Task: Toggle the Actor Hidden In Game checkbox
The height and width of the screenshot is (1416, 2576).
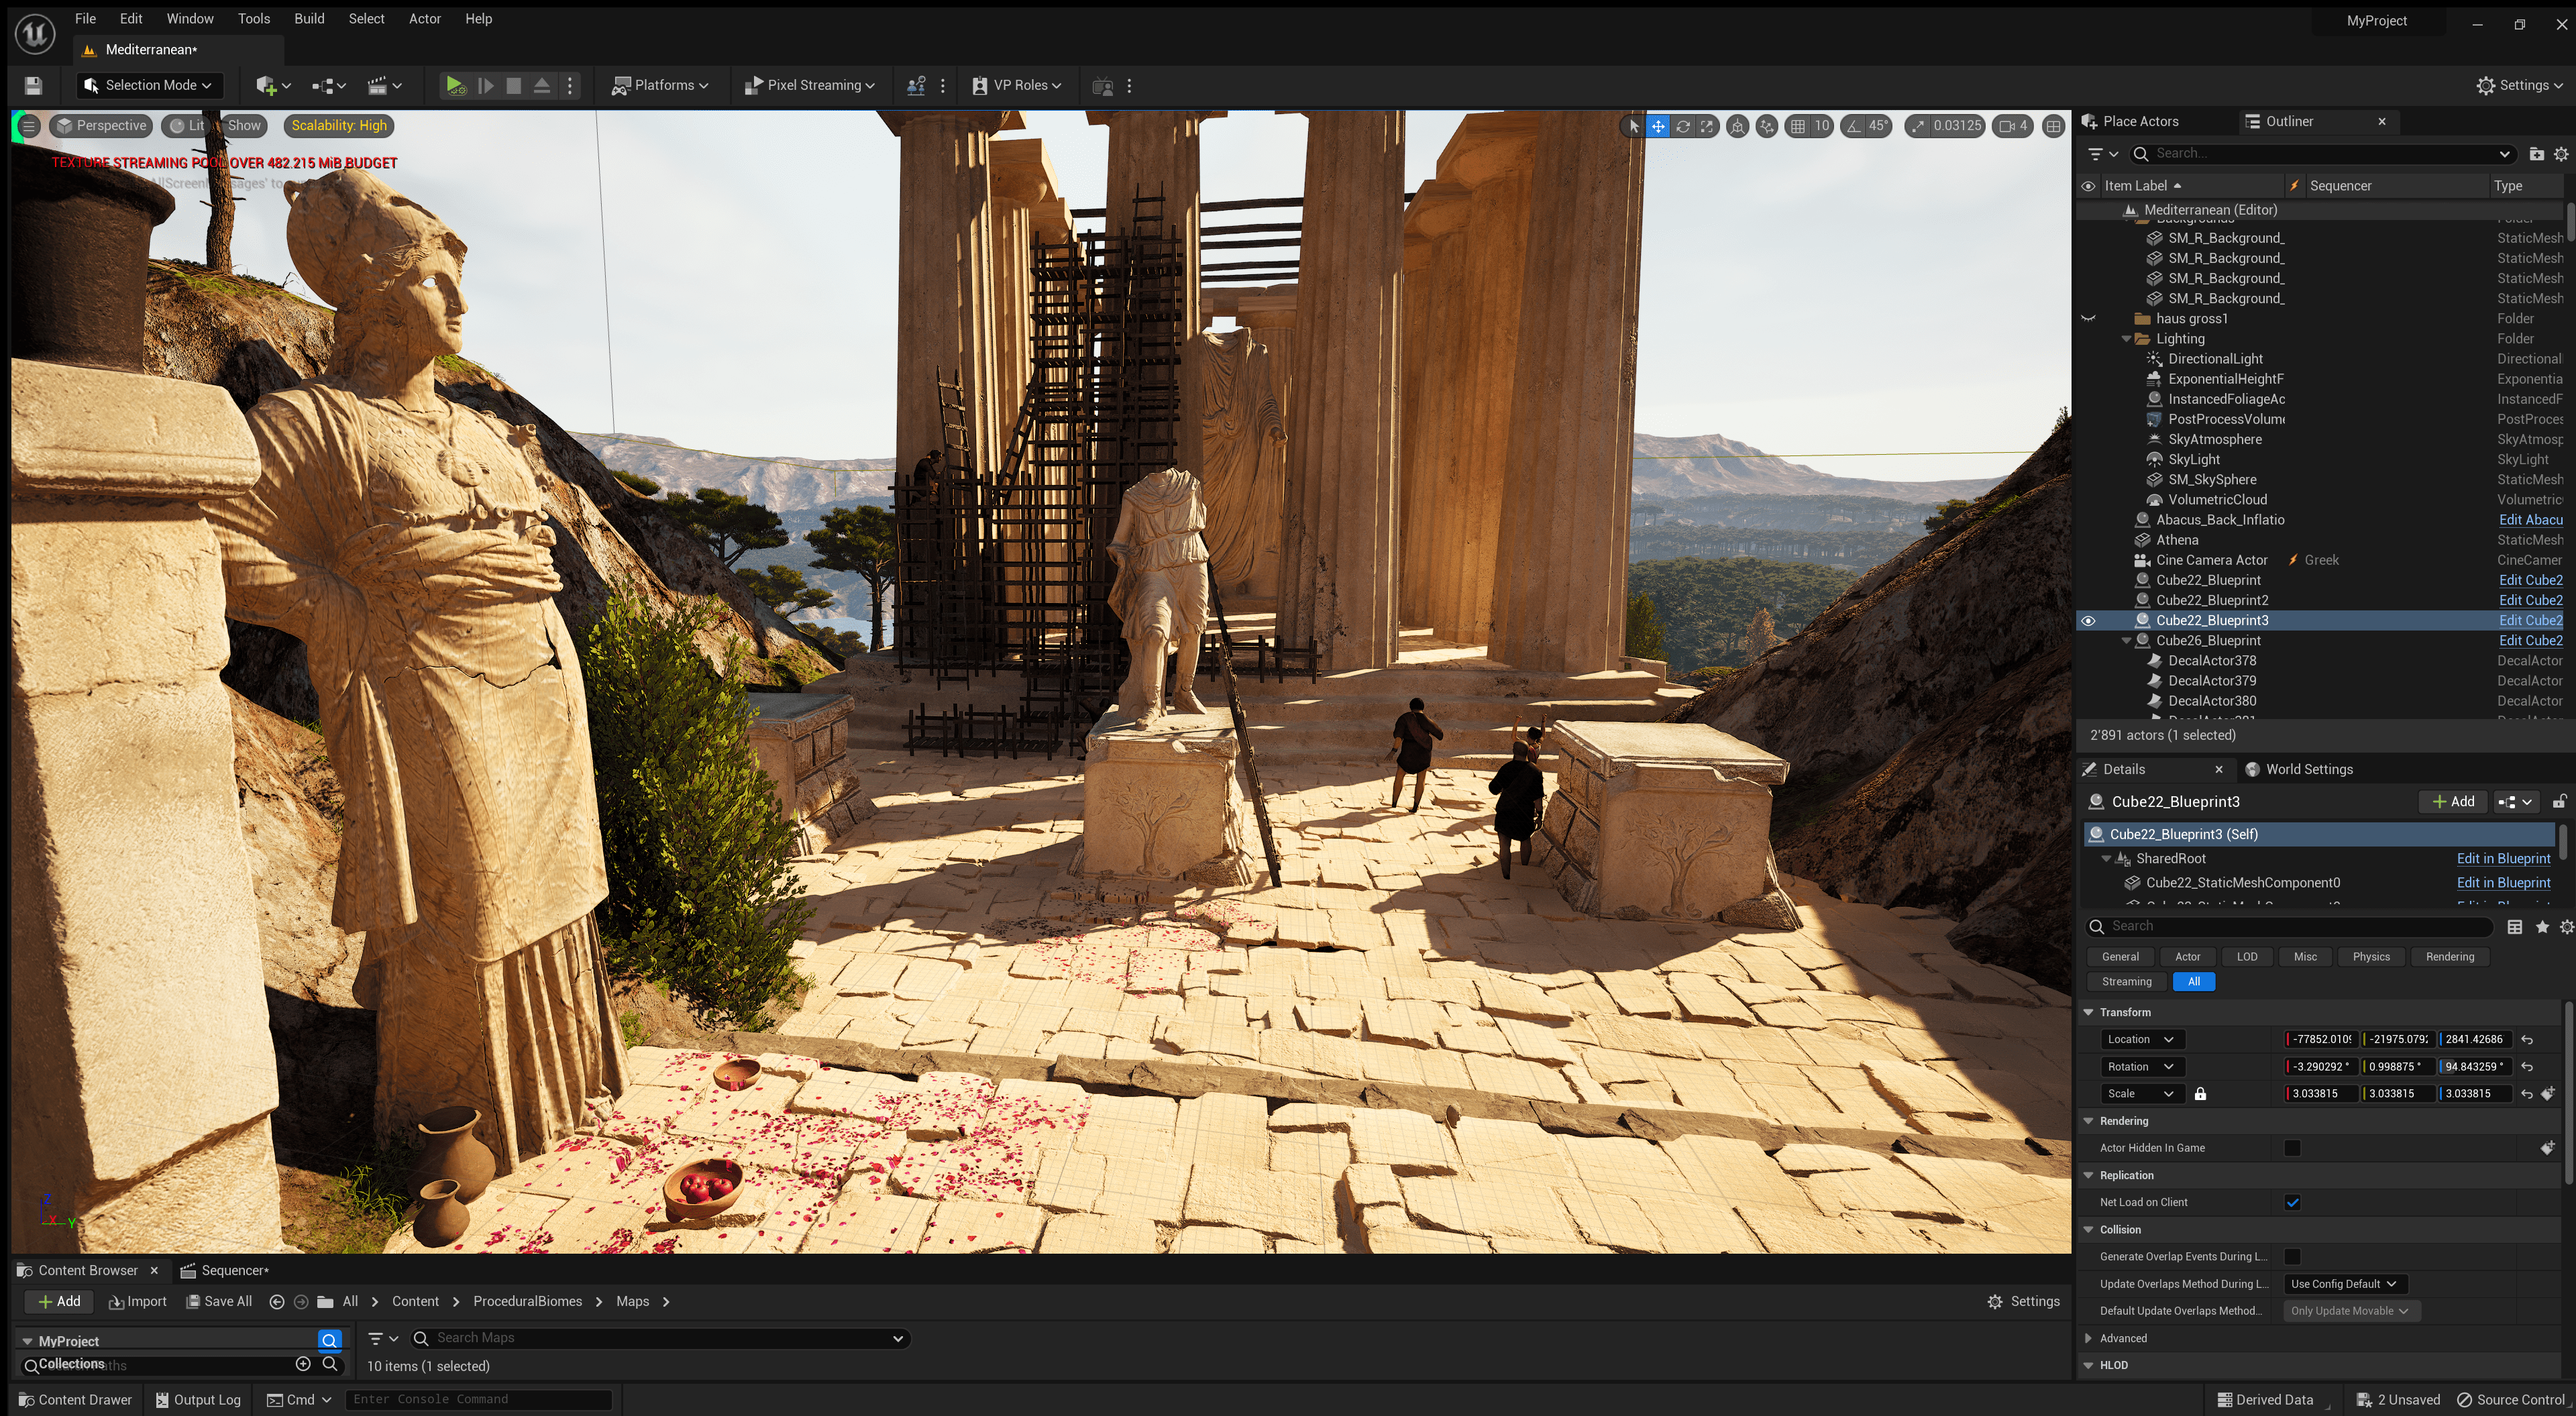Action: (x=2292, y=1148)
